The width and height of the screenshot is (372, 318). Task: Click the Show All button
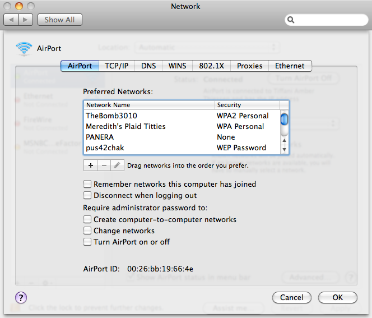point(60,20)
